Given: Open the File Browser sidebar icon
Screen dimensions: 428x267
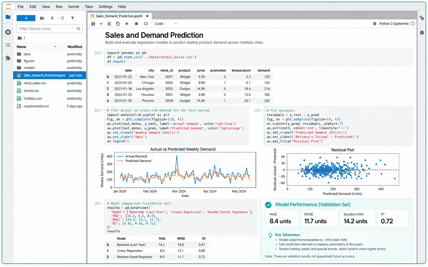Looking at the screenshot, I should [x=8, y=17].
